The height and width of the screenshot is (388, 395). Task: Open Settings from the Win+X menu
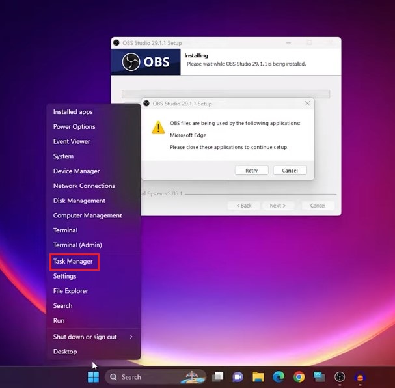(93, 276)
